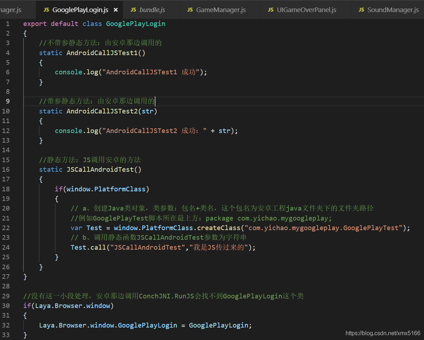Image resolution: width=424 pixels, height=340 pixels.
Task: Click the JS icon on GooglePlayLogin.js tab
Action: 46,10
